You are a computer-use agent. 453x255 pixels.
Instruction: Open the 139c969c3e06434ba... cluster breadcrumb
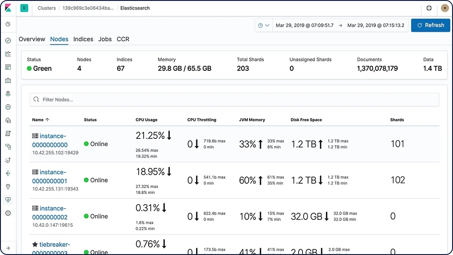coord(88,8)
